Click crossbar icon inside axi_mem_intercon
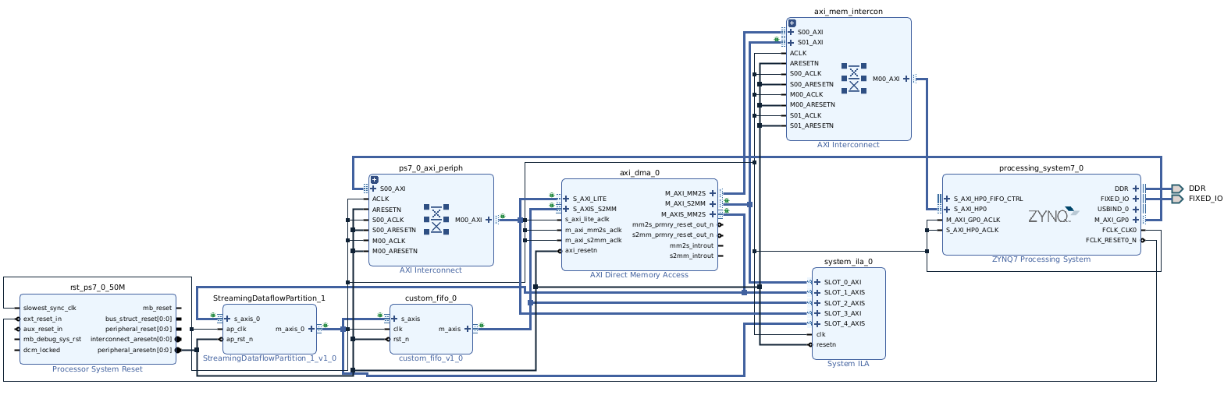This screenshot has height=395, width=1224. (x=854, y=79)
